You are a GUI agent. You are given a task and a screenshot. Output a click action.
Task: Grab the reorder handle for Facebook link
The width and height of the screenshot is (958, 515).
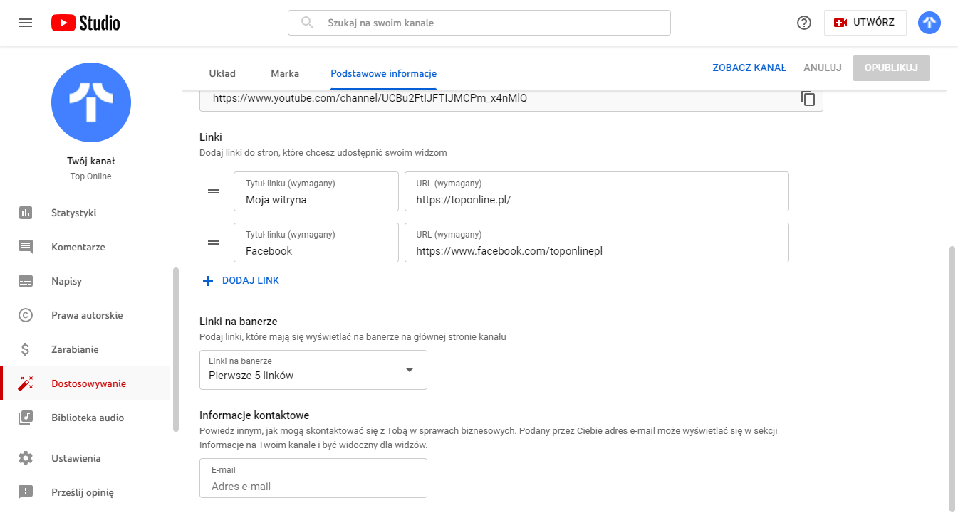pos(213,243)
